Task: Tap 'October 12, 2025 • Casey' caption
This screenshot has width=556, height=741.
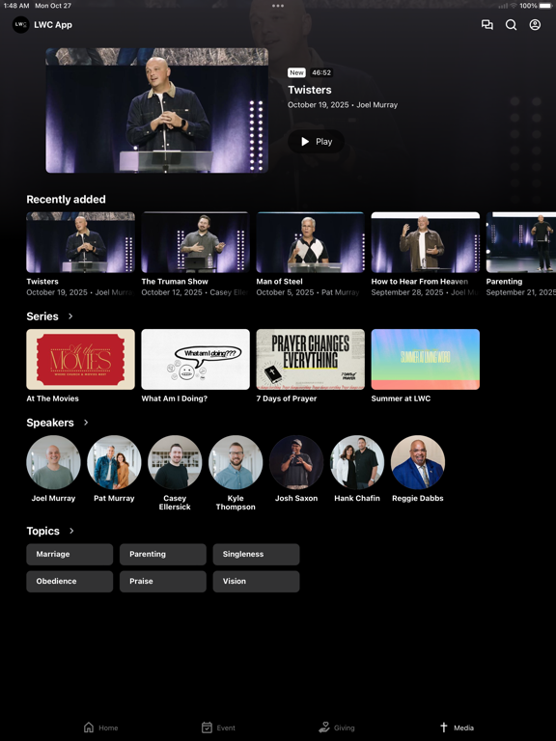Action: point(195,292)
